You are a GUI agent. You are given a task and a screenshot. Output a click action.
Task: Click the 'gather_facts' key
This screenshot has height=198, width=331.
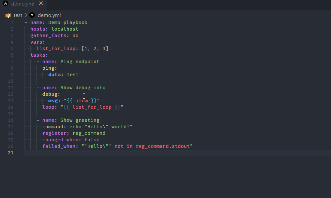[x=48, y=35]
